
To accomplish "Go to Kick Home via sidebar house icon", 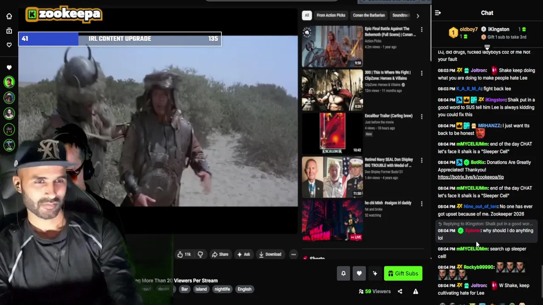I will click(x=9, y=16).
